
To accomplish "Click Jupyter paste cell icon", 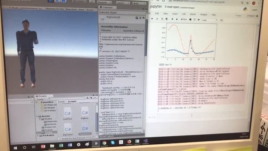I will click(x=167, y=19).
